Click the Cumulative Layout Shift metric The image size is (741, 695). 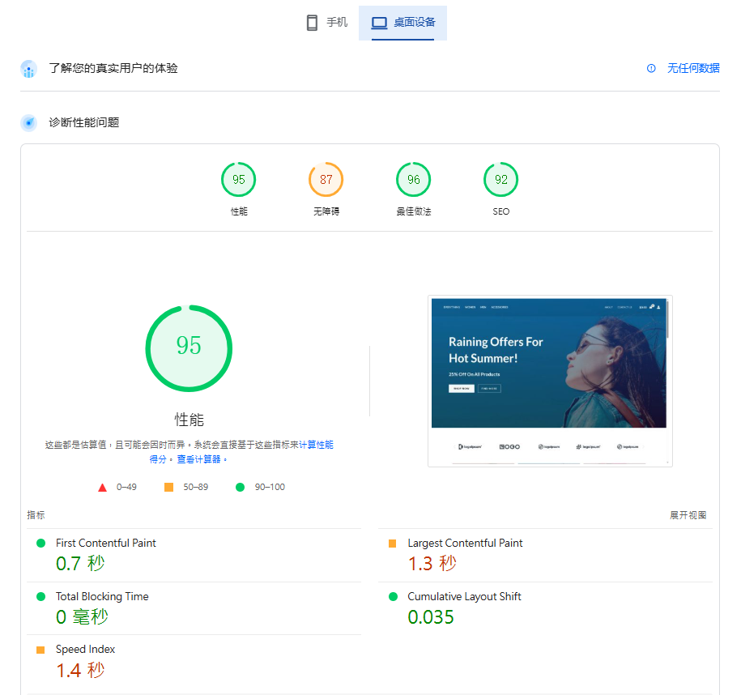(464, 597)
